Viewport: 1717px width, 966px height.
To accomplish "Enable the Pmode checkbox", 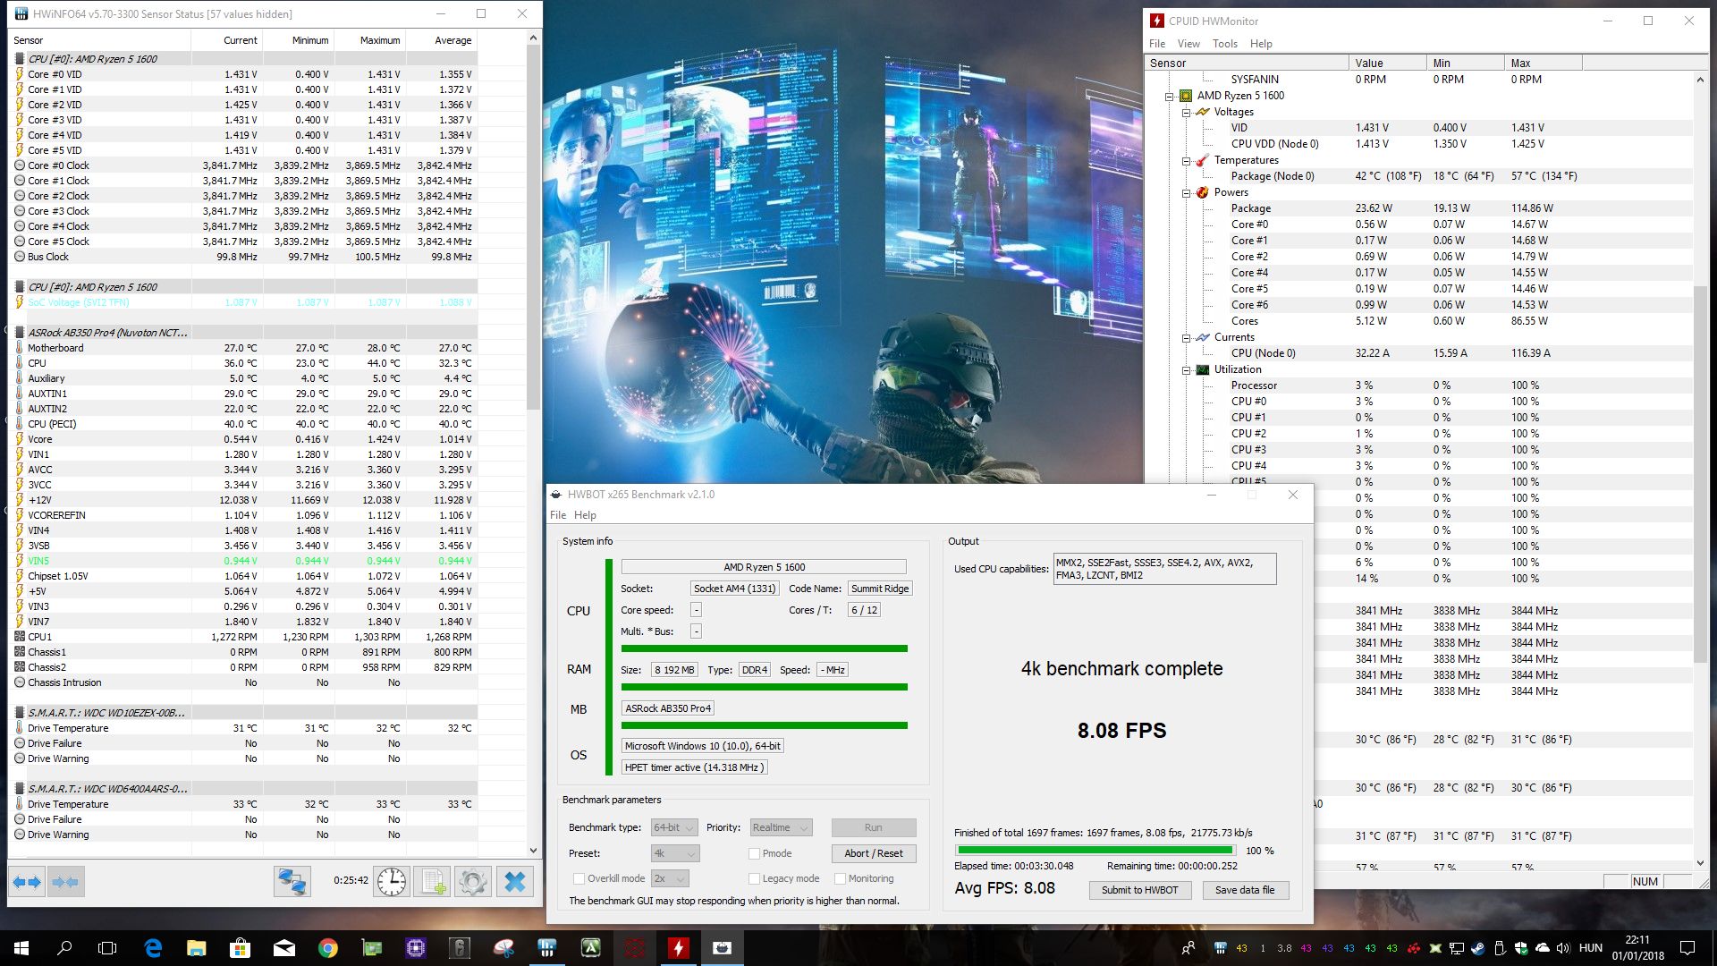I will pyautogui.click(x=754, y=853).
